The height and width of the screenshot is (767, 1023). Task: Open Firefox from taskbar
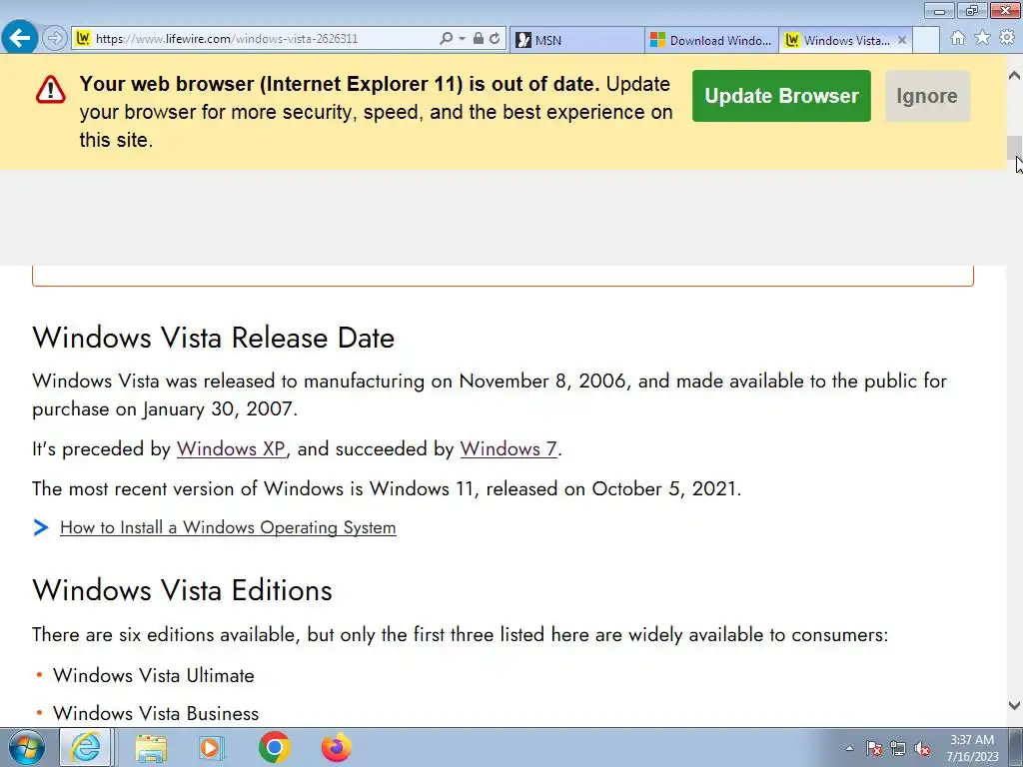336,747
